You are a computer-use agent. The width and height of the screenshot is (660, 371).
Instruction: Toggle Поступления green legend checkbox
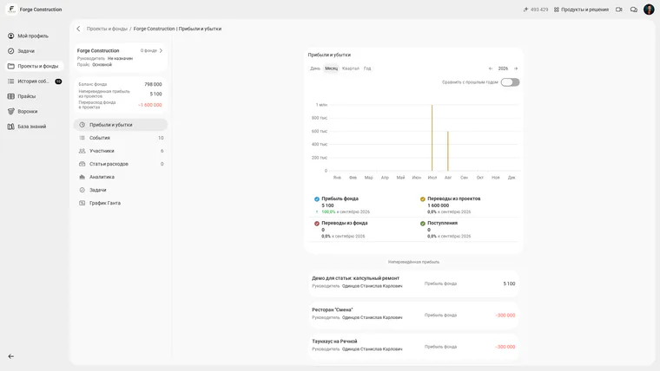423,224
